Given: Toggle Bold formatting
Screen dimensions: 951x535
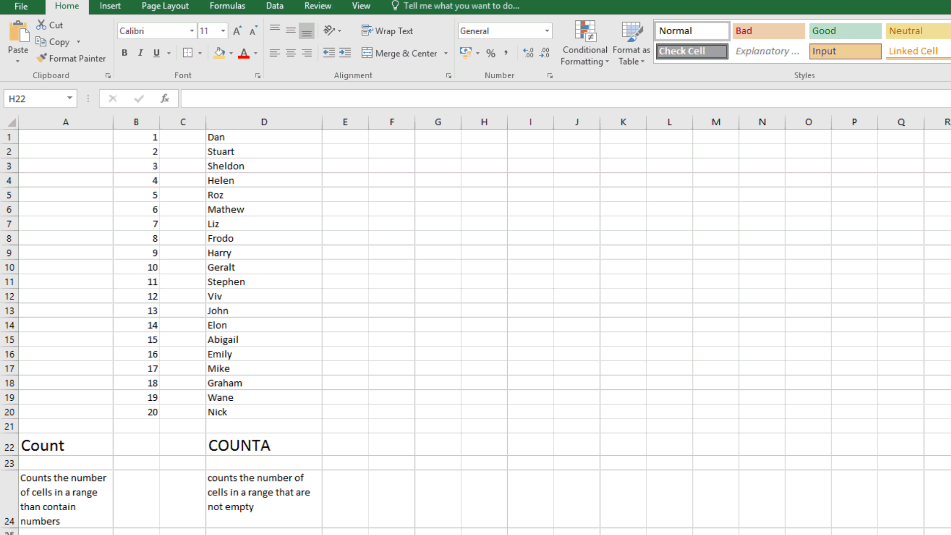Looking at the screenshot, I should click(124, 53).
